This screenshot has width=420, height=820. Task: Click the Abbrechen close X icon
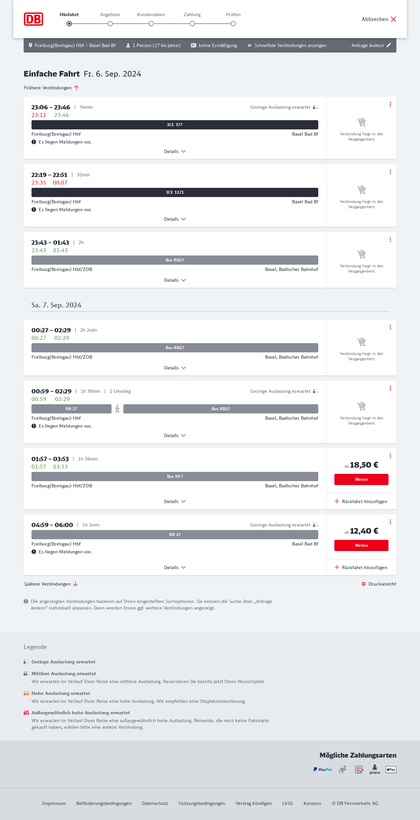[393, 19]
